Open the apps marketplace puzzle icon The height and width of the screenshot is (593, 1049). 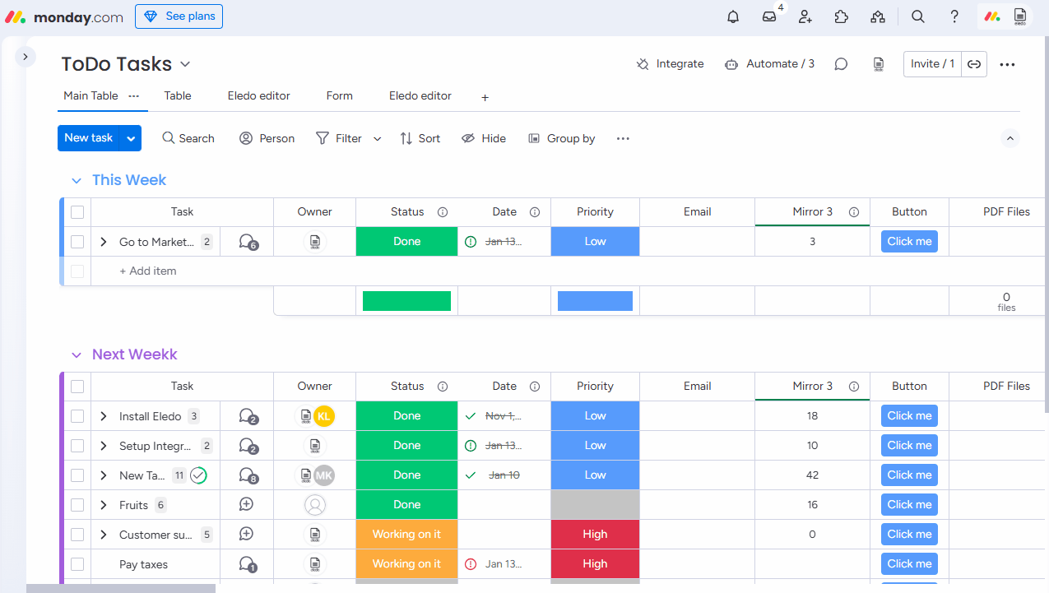coord(841,16)
